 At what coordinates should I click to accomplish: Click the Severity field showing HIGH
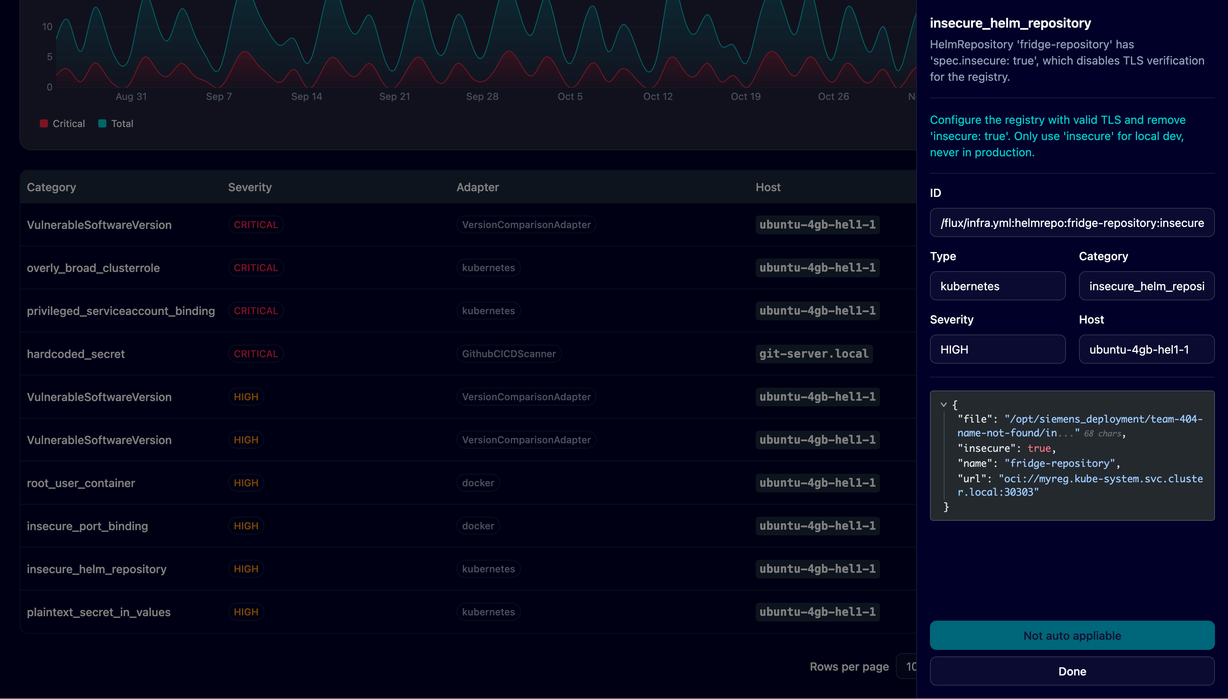[997, 349]
